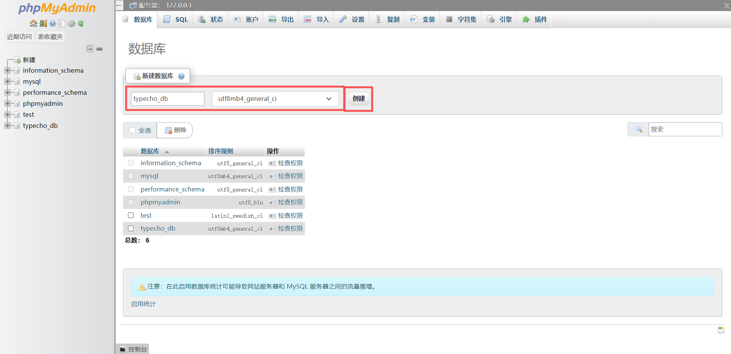Click the link with main panel icon
The image size is (731, 354).
click(99, 49)
